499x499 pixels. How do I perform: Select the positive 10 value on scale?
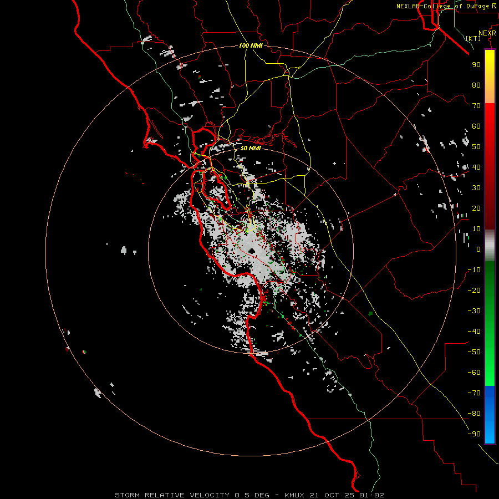pos(476,229)
